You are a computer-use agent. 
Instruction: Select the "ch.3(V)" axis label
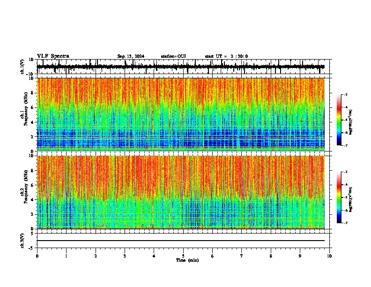(22, 241)
